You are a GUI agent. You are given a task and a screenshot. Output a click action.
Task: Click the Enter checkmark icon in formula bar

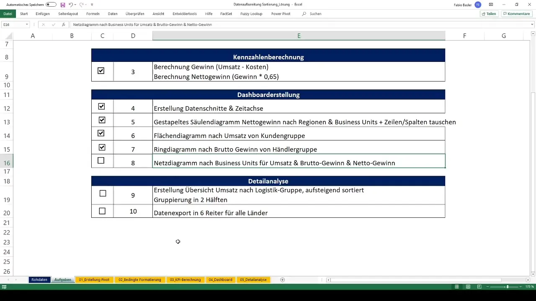[53, 25]
